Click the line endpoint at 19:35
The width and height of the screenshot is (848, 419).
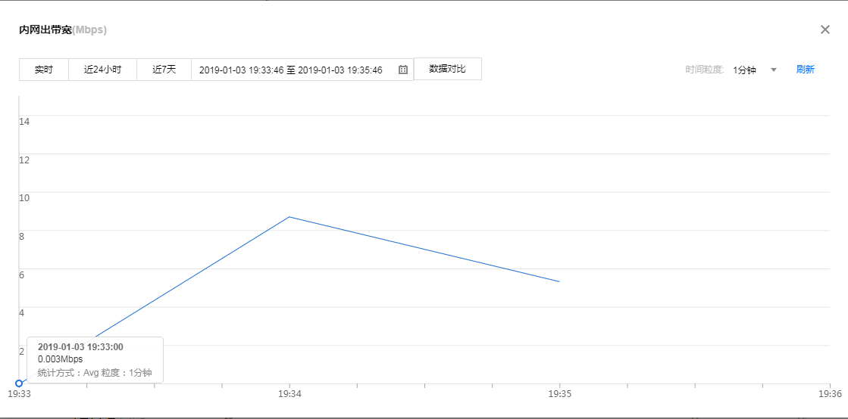click(559, 281)
